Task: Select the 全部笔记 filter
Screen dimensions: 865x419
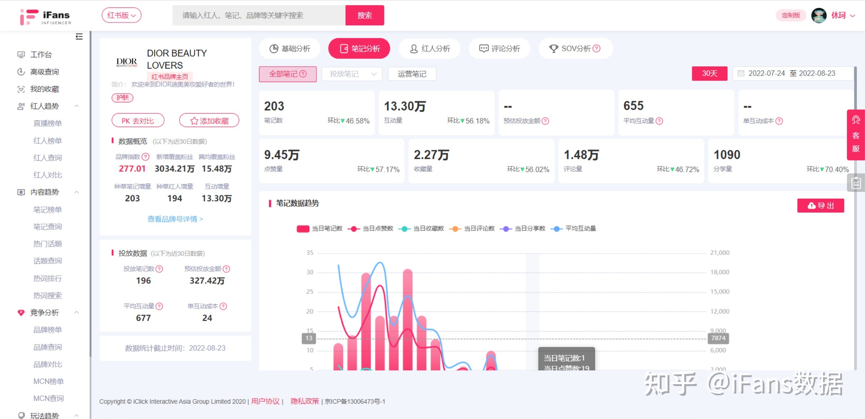Action: click(x=288, y=74)
